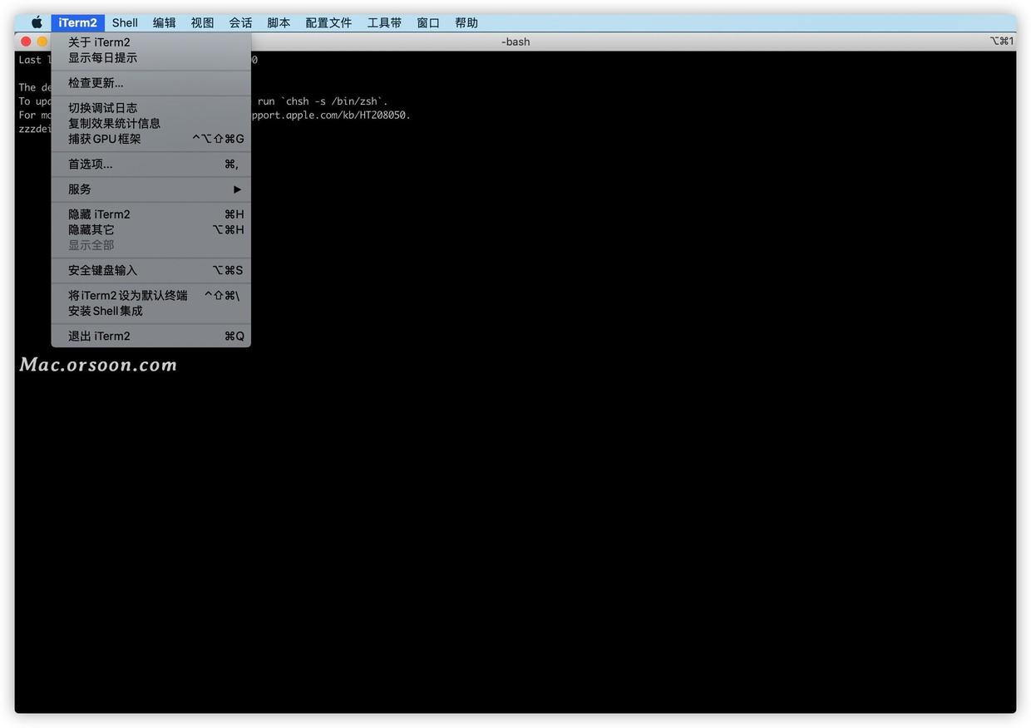Open the Apple menu
Image resolution: width=1031 pixels, height=728 pixels.
pos(35,22)
